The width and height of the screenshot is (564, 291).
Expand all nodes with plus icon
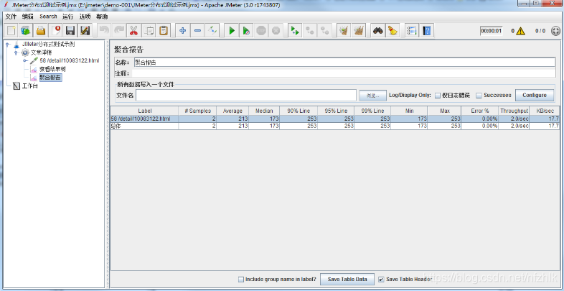[183, 31]
